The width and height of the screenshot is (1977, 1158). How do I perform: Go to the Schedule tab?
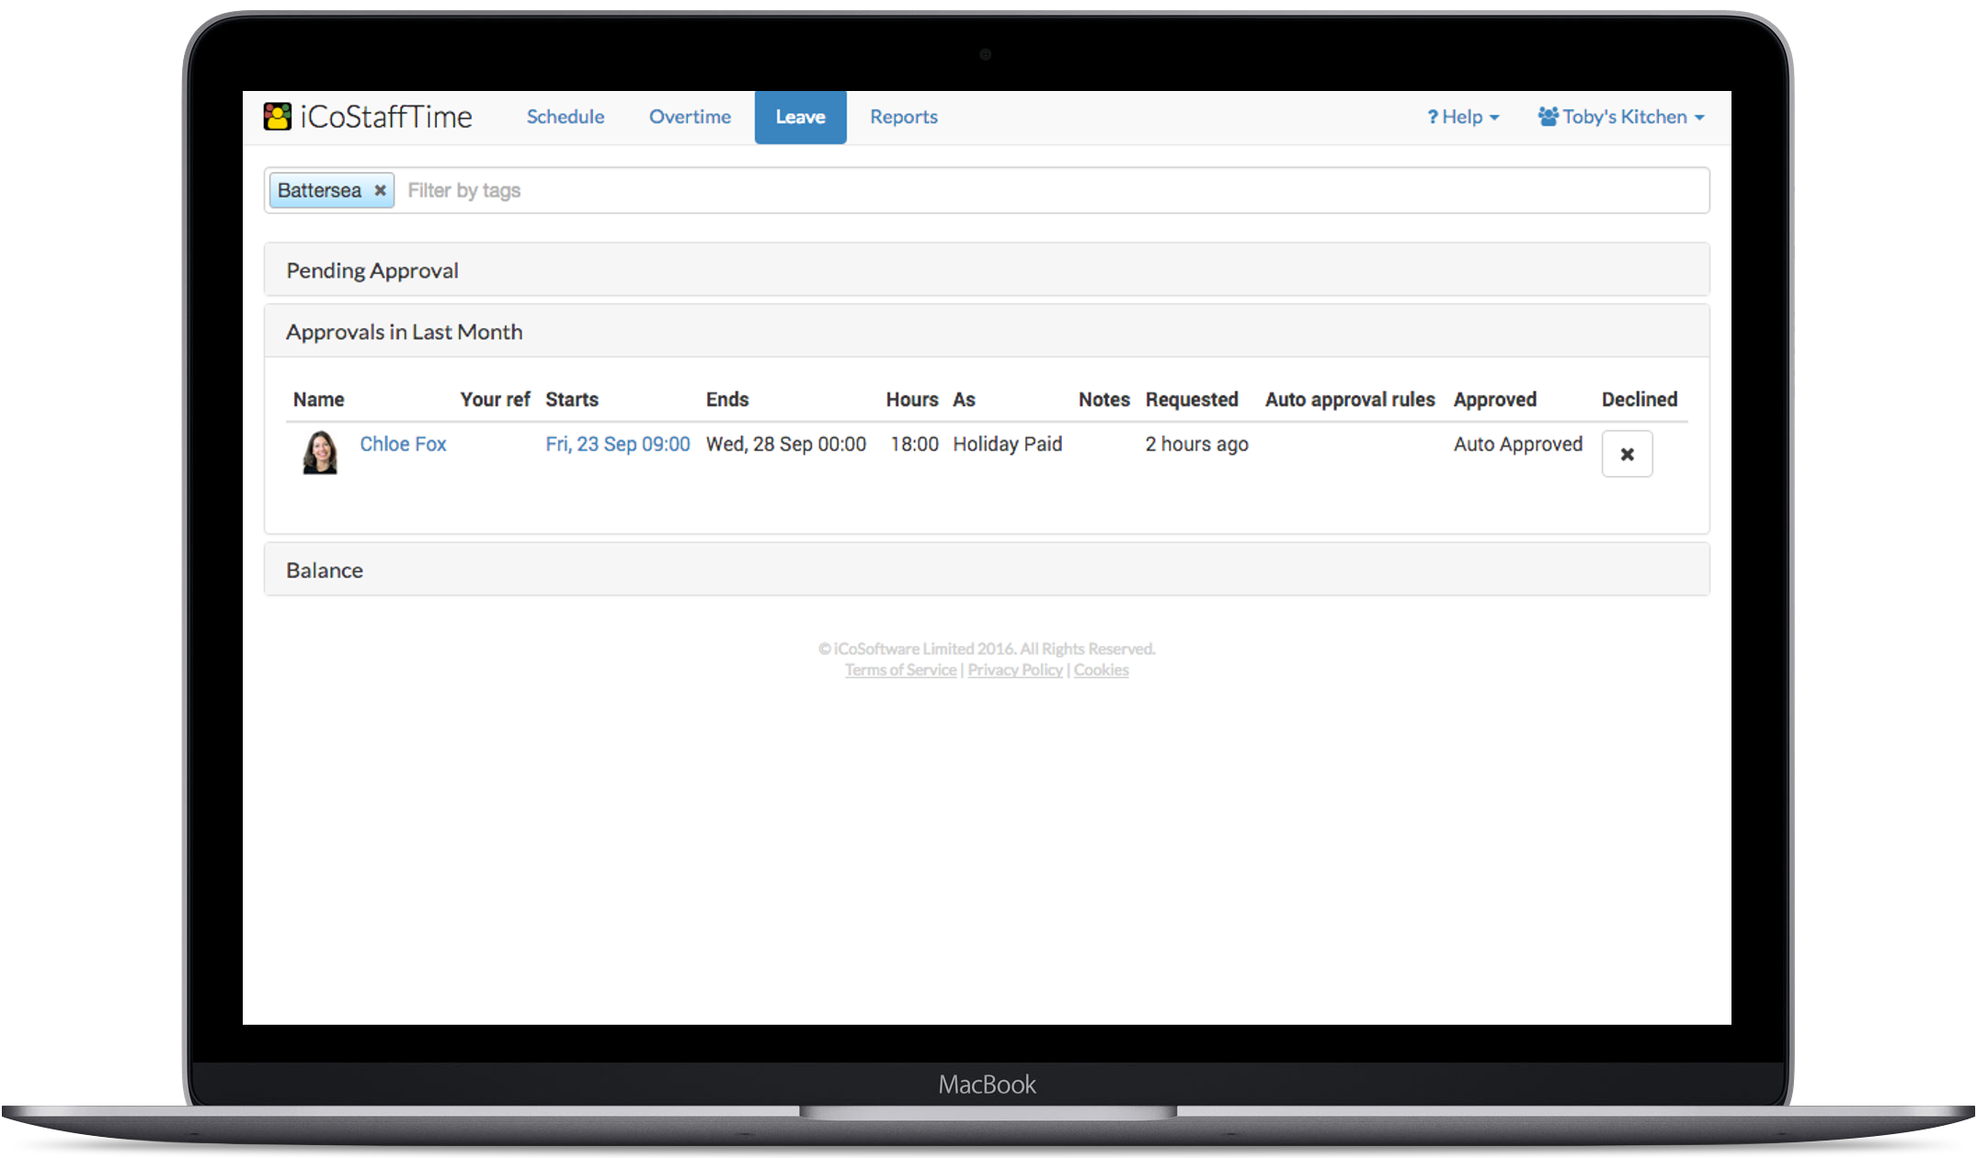(566, 117)
